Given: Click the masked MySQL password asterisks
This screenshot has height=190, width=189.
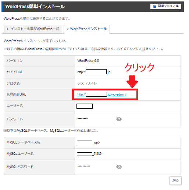Looking at the screenshot, I should [x=84, y=166].
